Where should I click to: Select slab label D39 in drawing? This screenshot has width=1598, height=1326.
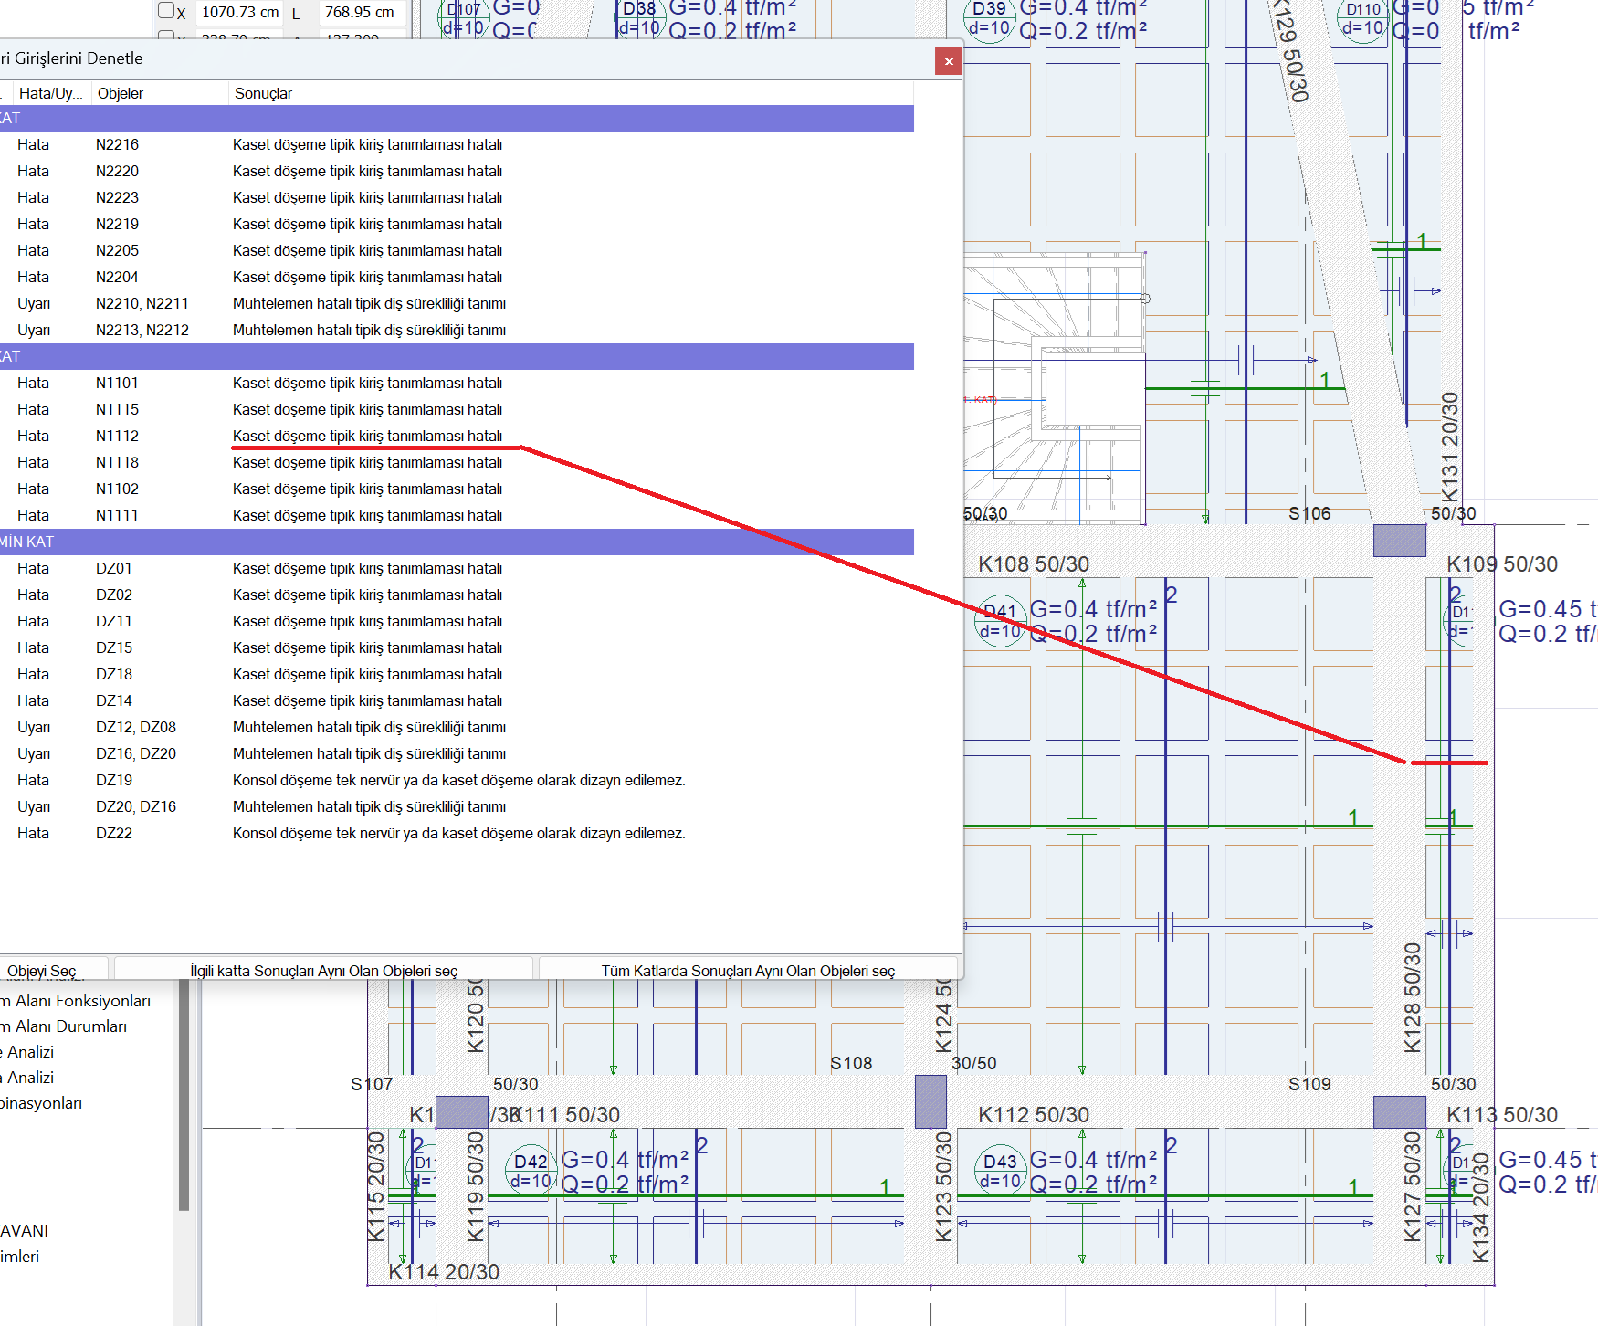(x=989, y=18)
